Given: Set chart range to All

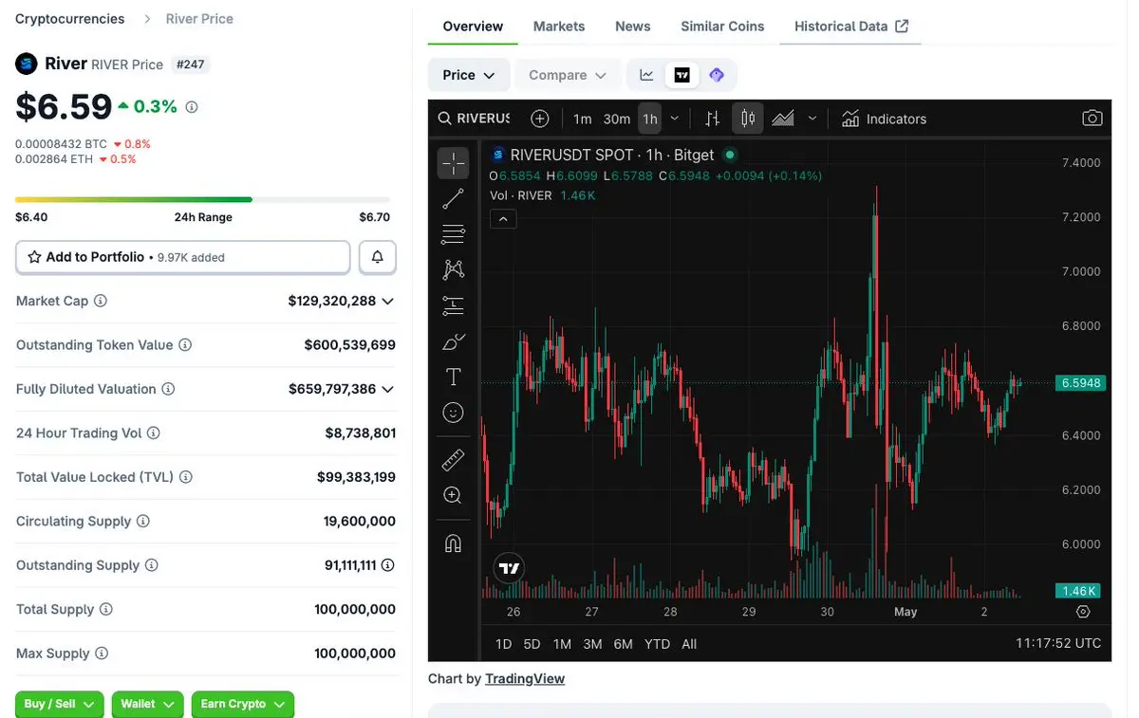Looking at the screenshot, I should 690,644.
